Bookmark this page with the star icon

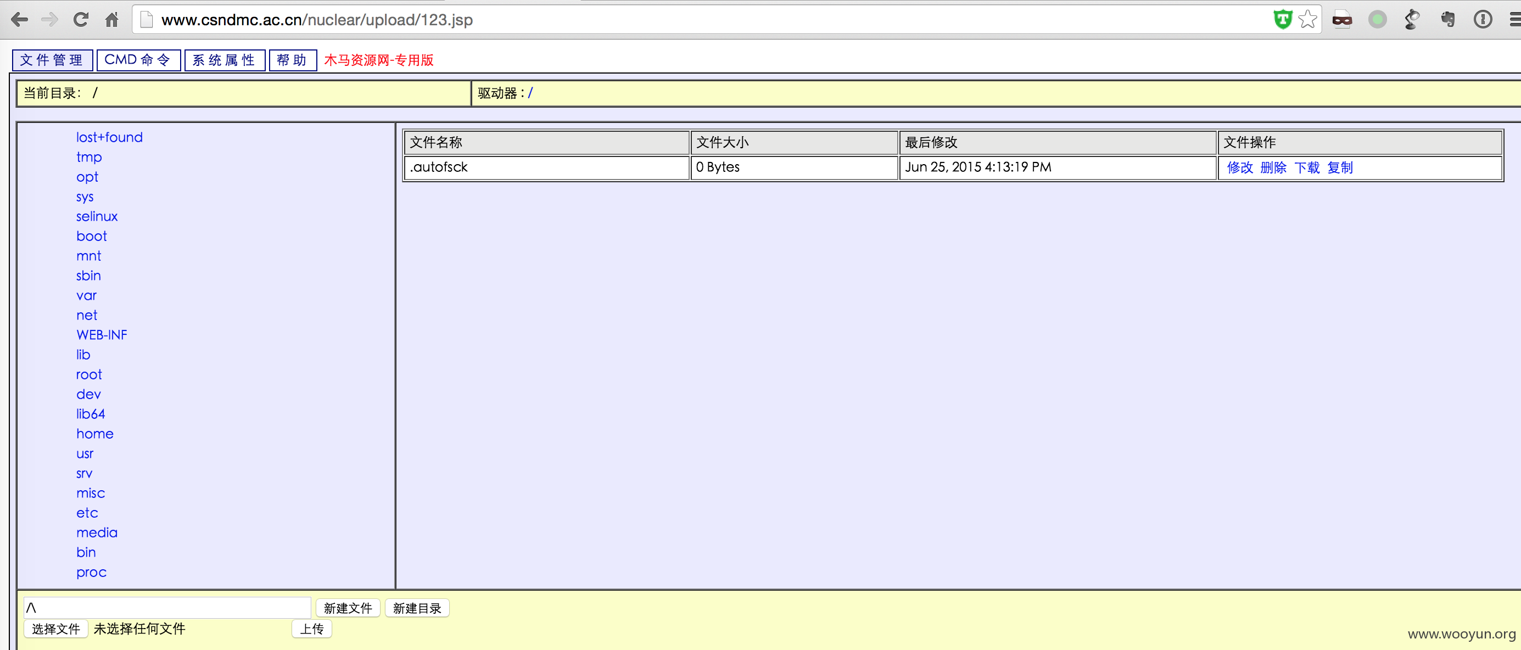1308,19
